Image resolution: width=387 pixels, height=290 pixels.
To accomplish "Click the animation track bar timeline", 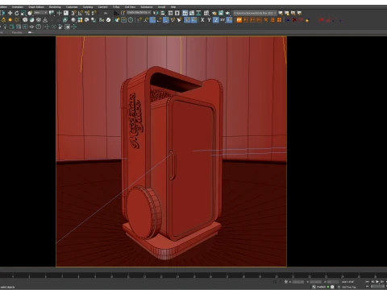I will click(x=193, y=275).
